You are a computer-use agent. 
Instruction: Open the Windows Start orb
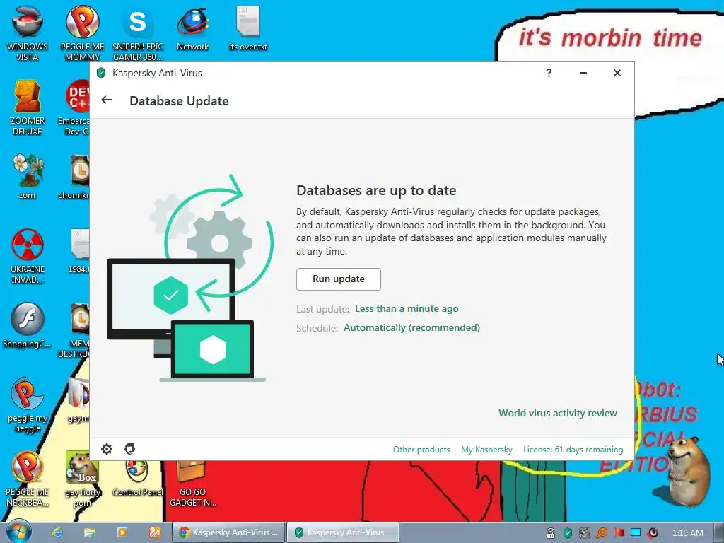(18, 532)
